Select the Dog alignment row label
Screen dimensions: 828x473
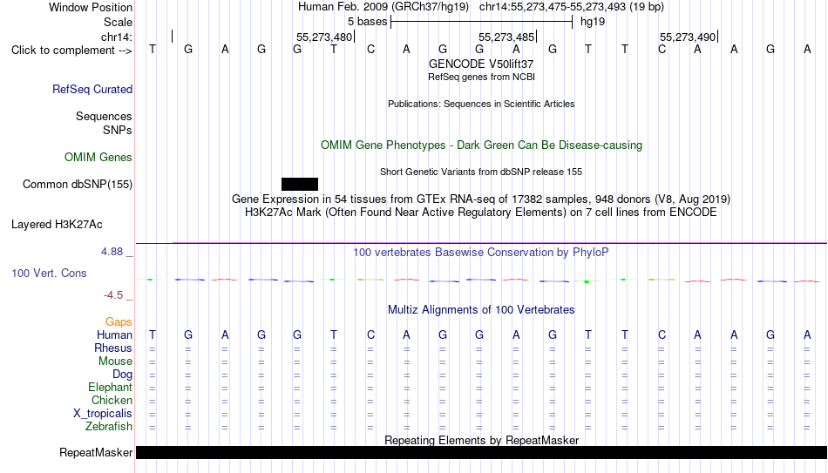click(x=122, y=375)
